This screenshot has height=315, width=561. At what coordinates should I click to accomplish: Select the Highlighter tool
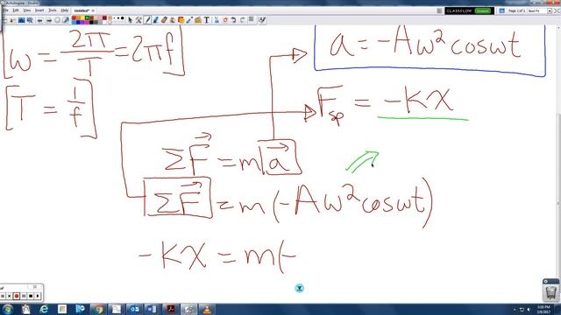click(x=155, y=20)
